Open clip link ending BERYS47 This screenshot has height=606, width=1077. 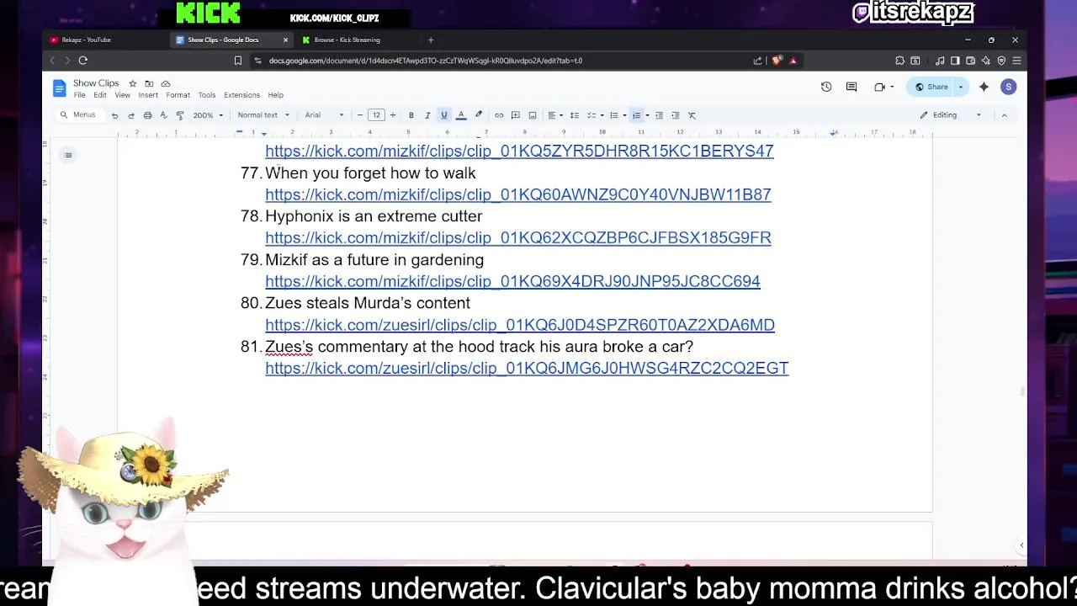click(x=519, y=151)
